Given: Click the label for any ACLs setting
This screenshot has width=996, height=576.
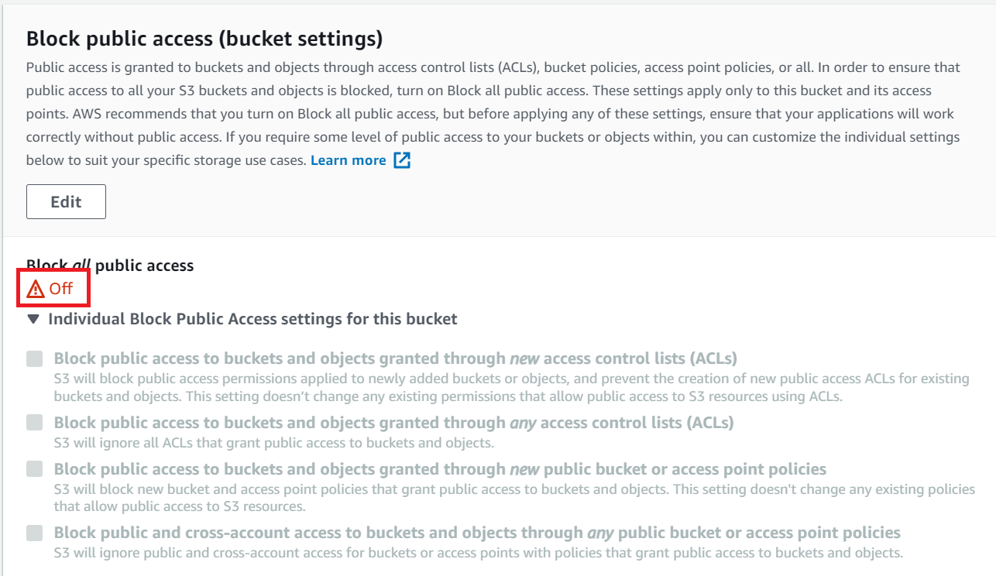Looking at the screenshot, I should (393, 423).
